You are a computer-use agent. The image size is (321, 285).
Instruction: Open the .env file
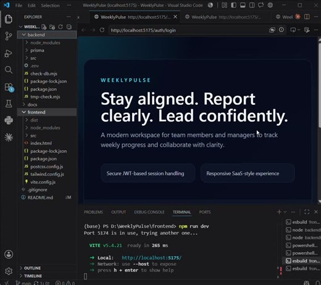pyautogui.click(x=47, y=66)
